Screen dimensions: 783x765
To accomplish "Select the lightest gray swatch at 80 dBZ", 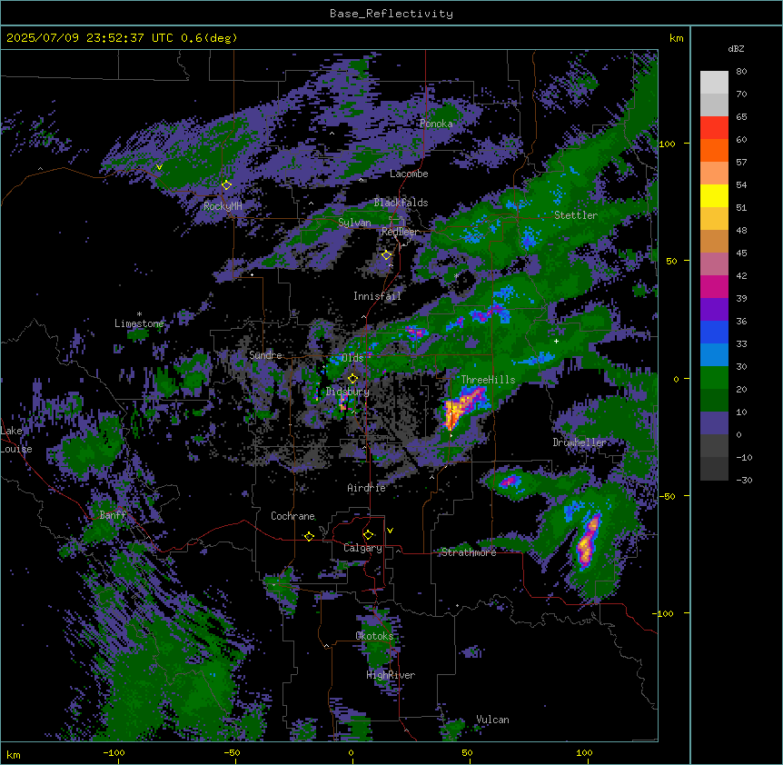I will (714, 83).
